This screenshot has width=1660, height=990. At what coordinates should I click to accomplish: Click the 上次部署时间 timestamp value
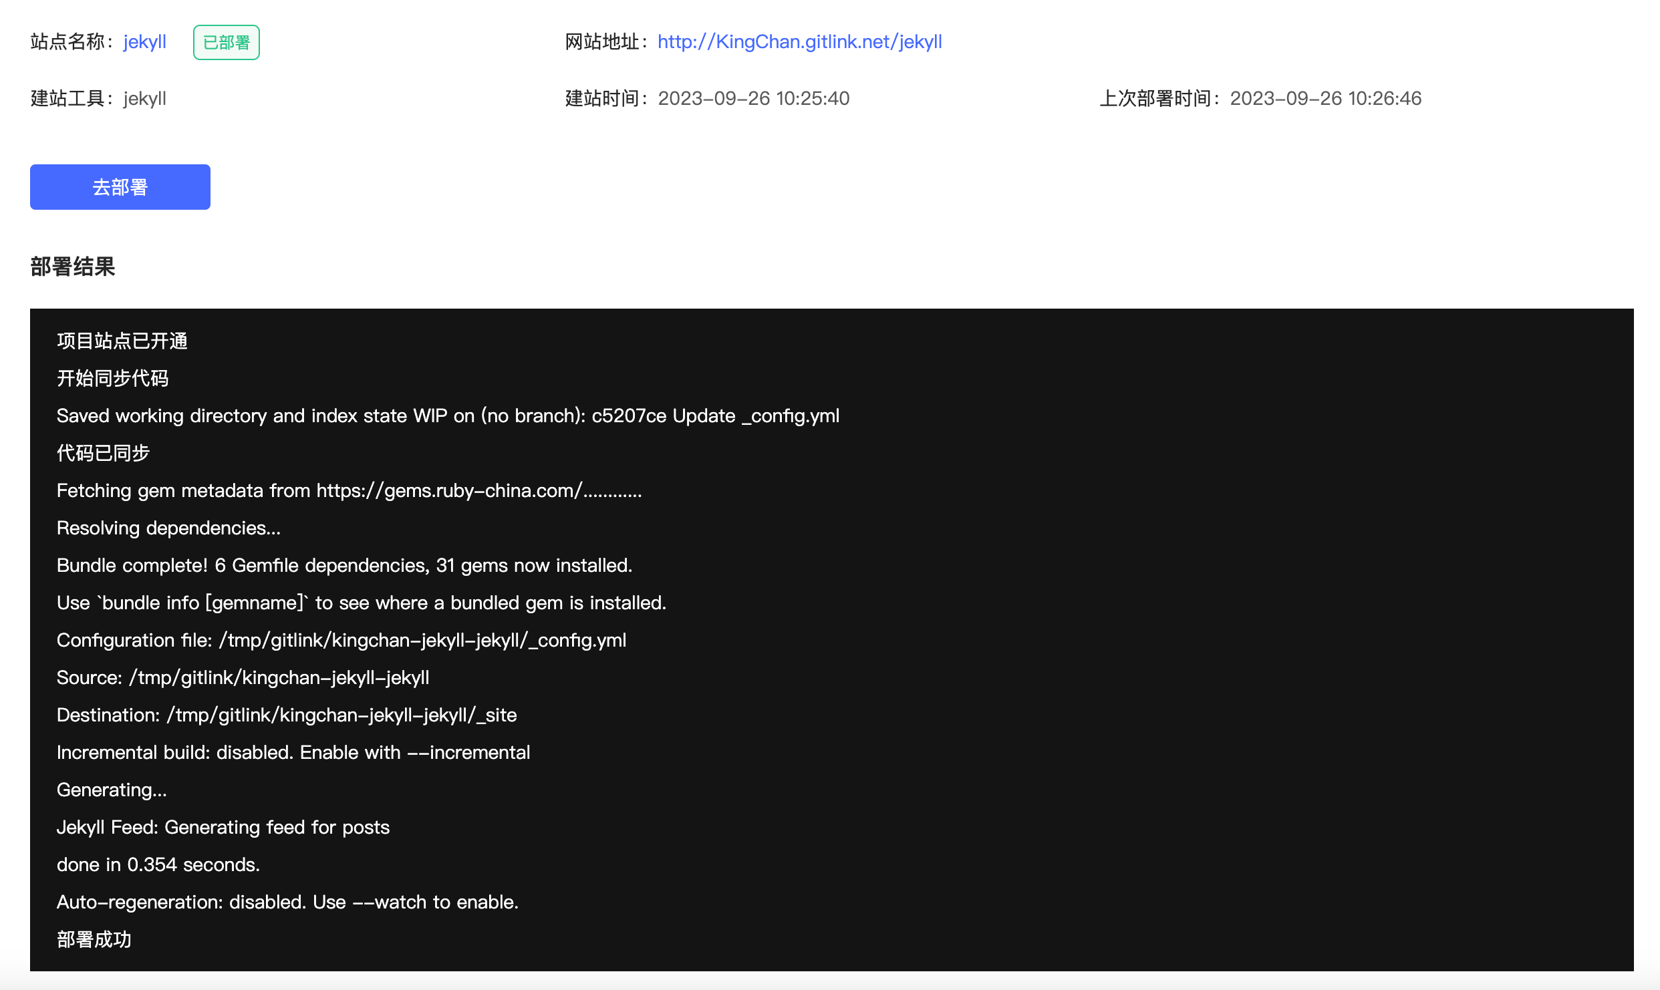(1326, 99)
